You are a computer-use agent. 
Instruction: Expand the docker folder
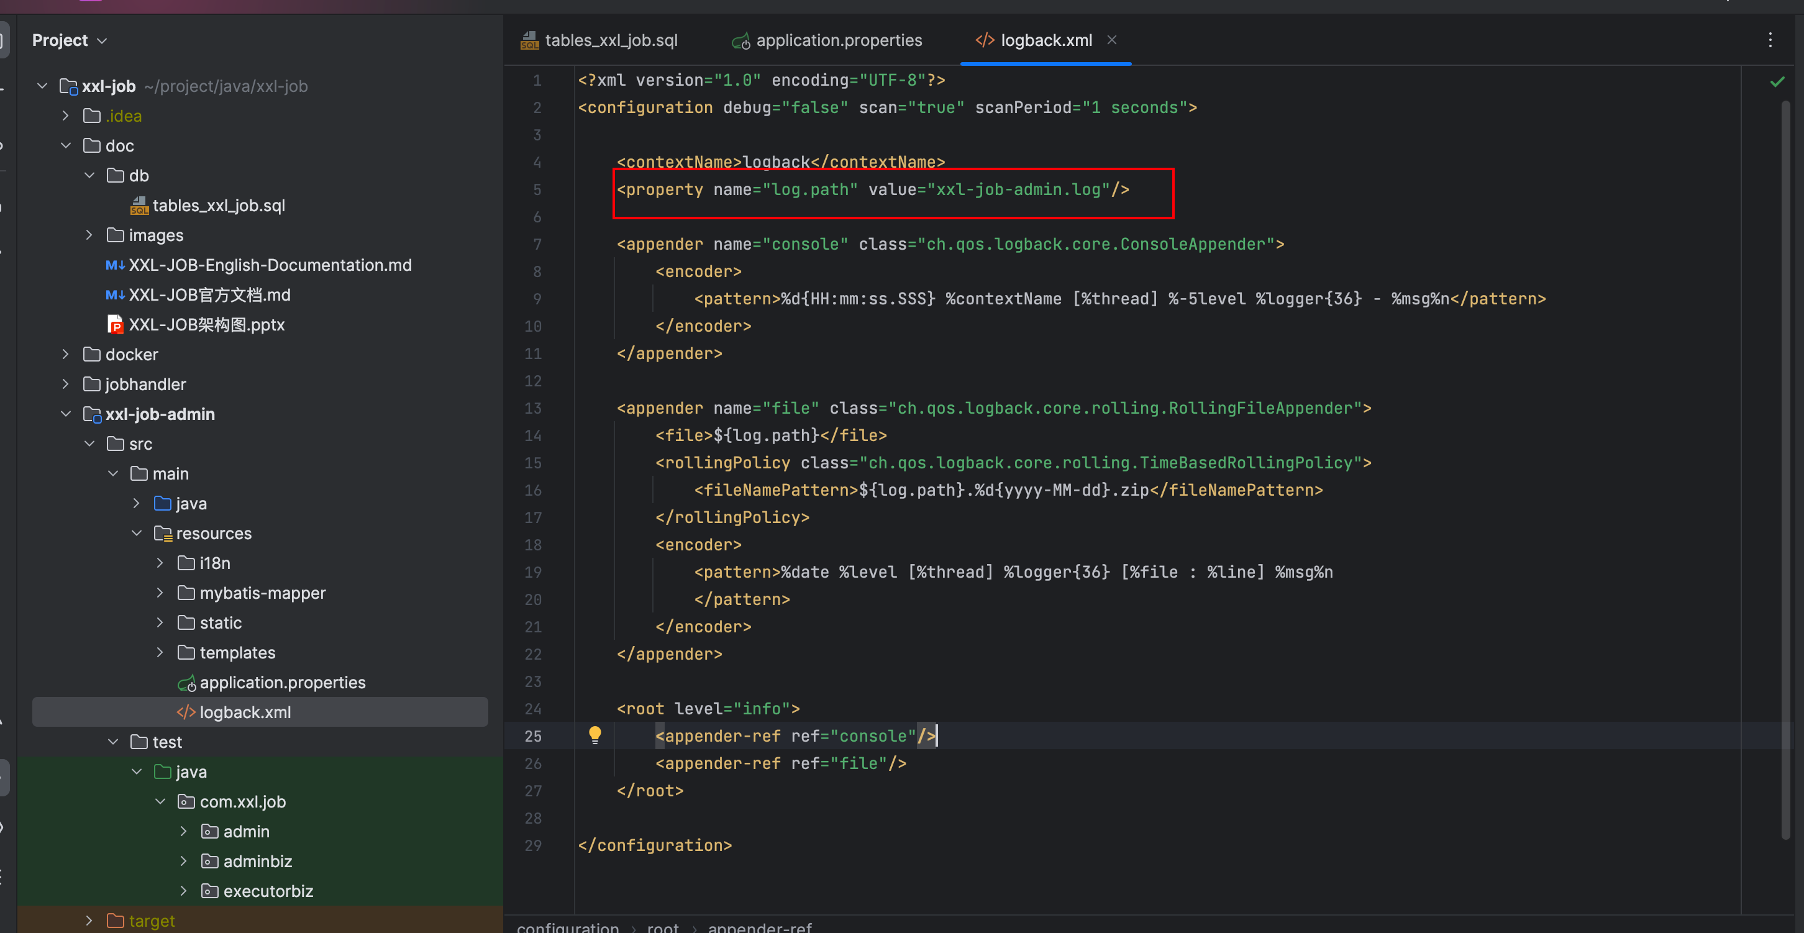[x=66, y=355]
